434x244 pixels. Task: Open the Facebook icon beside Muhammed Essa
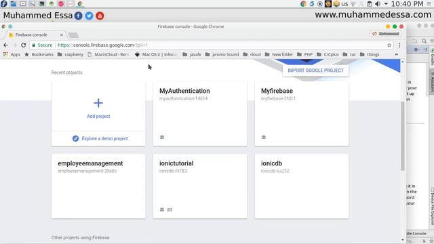point(79,16)
